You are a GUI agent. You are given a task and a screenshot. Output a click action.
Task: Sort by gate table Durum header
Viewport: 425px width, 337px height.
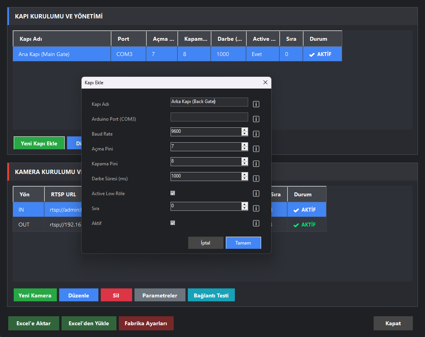click(323, 39)
